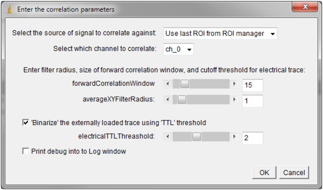The width and height of the screenshot is (323, 190).
Task: Click right arrow of averageXYFilterRadius slider
Action: [x=235, y=100]
